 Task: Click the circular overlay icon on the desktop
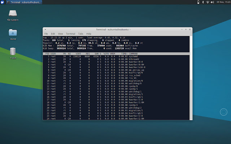223,112
